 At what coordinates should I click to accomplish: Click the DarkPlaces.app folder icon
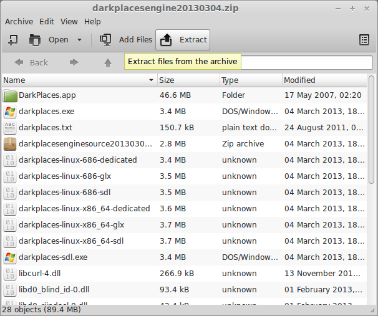point(10,95)
